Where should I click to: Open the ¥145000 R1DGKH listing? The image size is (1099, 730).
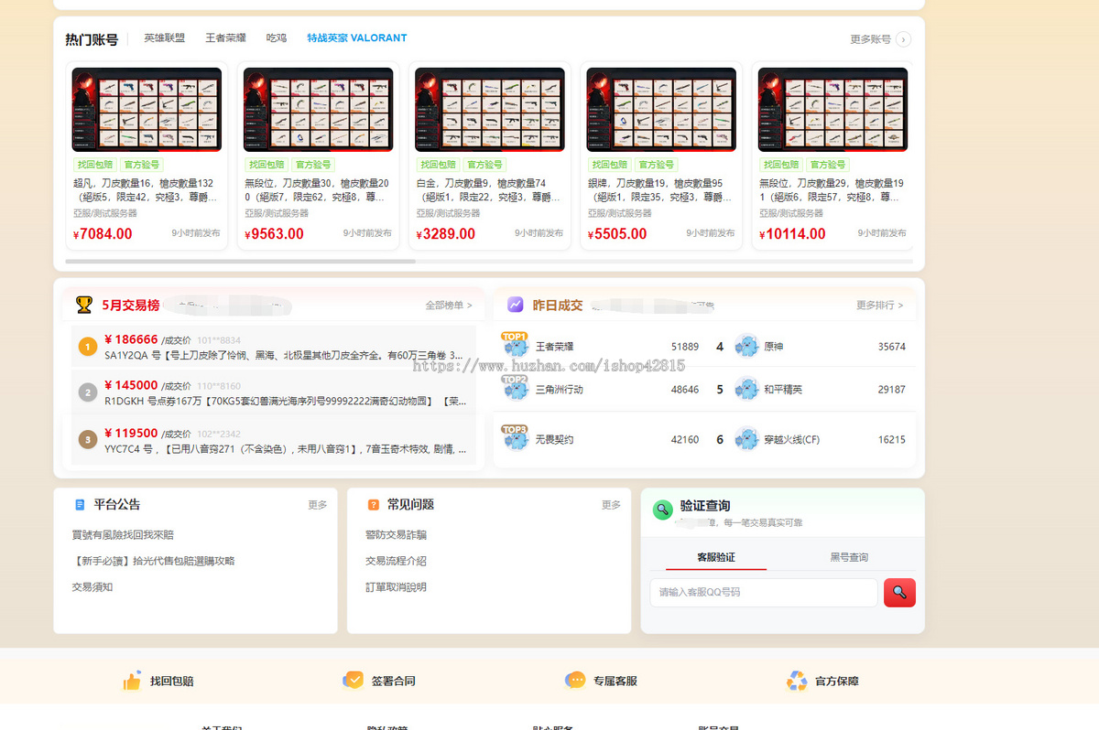tap(274, 393)
